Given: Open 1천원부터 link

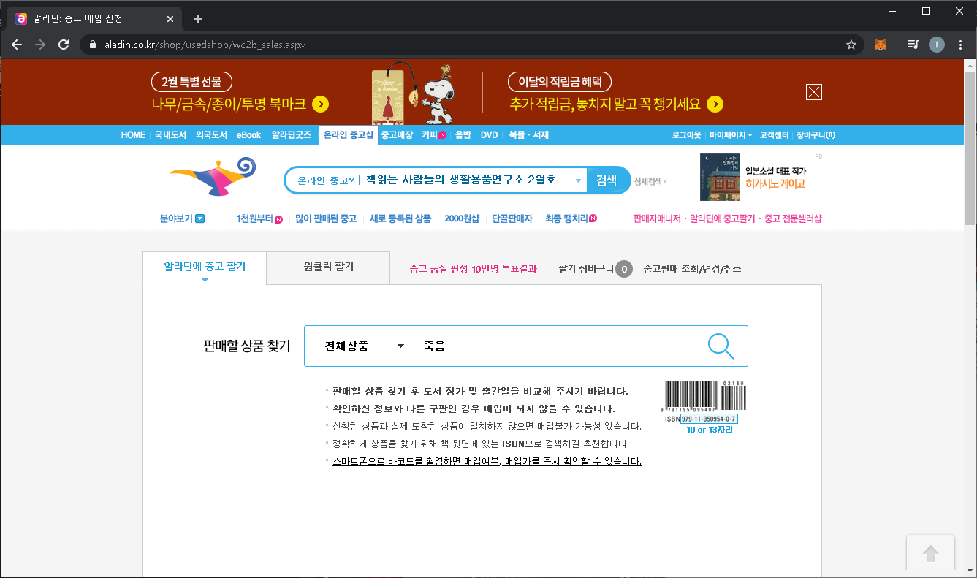Looking at the screenshot, I should click(x=259, y=218).
